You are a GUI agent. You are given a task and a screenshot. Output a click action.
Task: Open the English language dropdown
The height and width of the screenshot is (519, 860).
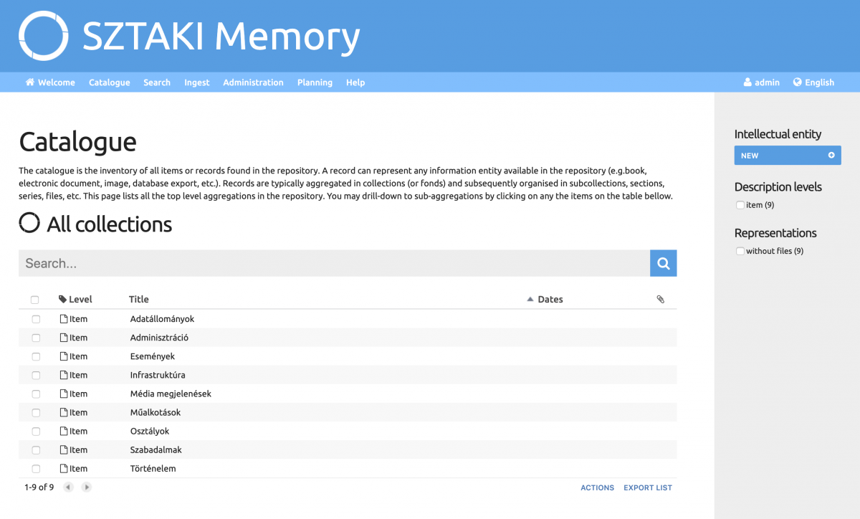813,82
